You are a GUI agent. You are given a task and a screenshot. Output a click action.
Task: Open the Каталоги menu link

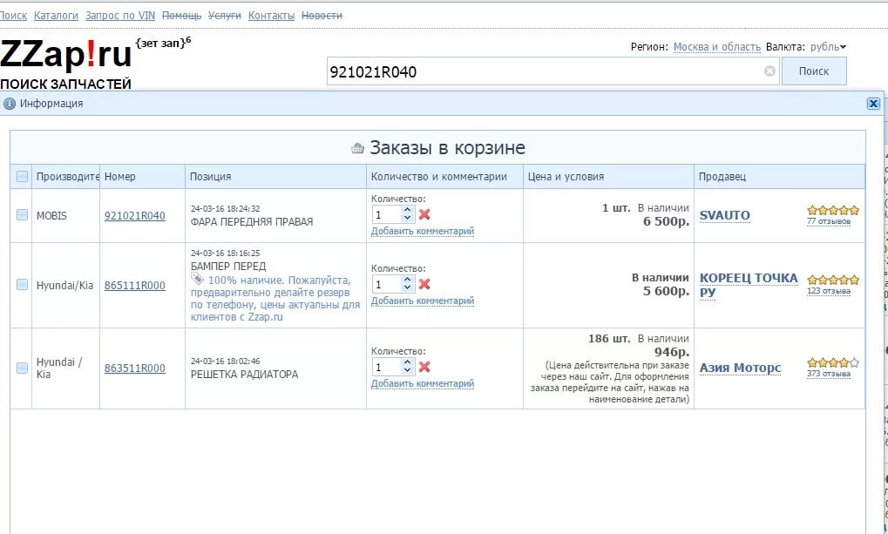(56, 16)
